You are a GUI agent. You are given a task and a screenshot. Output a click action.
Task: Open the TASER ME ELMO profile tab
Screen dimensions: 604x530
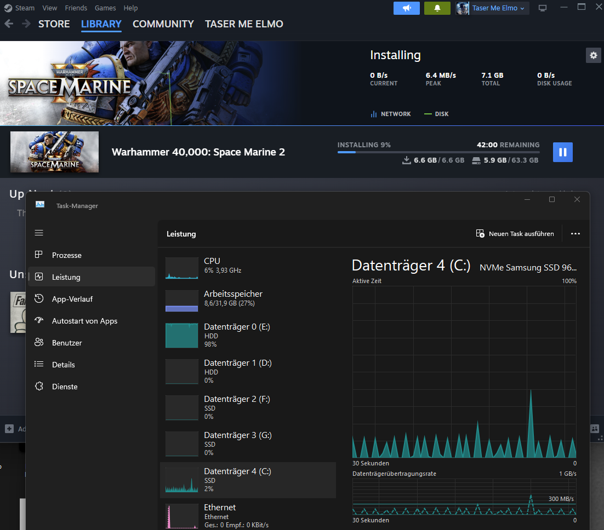tap(244, 24)
